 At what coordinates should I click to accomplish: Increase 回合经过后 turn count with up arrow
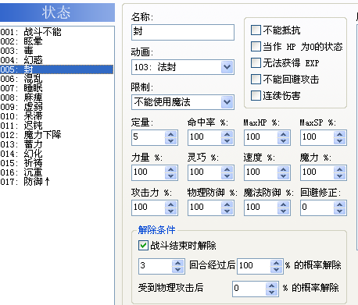click(x=178, y=263)
